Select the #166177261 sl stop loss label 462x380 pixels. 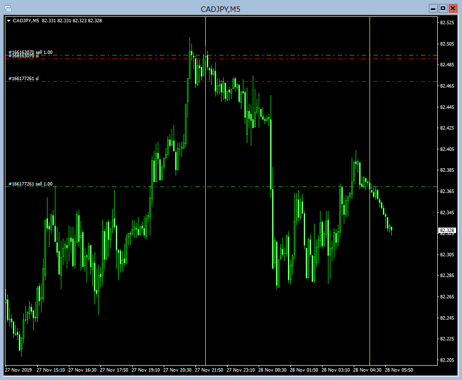24,78
